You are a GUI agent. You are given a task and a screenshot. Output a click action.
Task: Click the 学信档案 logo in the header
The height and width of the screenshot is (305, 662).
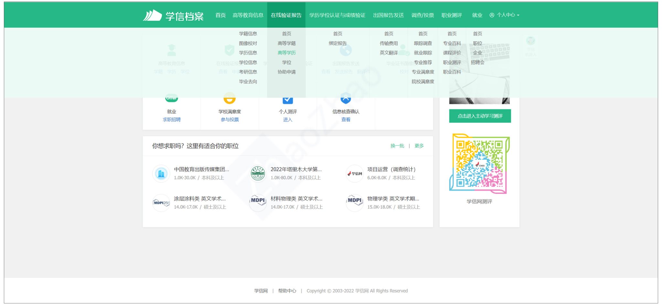(x=176, y=15)
